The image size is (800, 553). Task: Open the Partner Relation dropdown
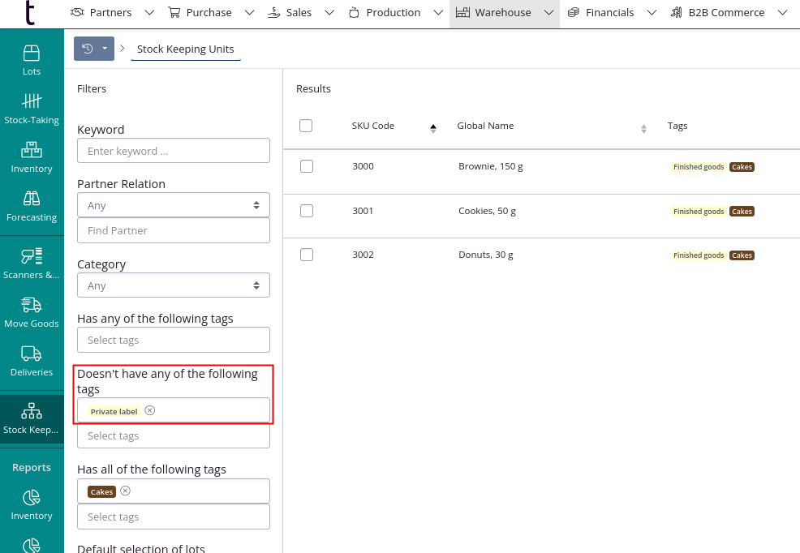(173, 204)
